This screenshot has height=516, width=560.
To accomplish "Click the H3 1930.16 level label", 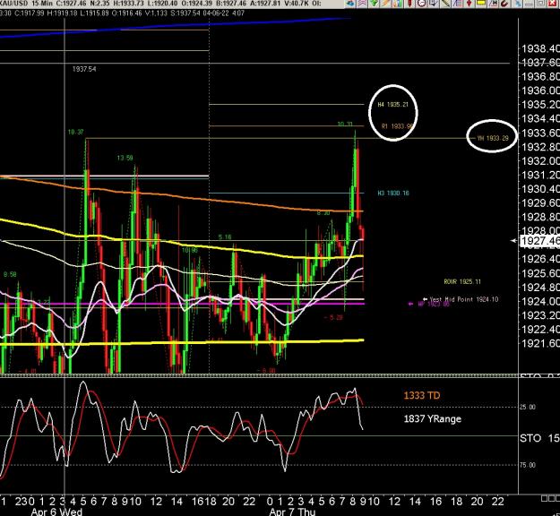I will point(393,193).
